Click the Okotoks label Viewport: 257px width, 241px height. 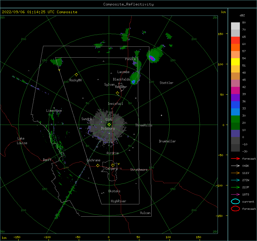pos(114,191)
